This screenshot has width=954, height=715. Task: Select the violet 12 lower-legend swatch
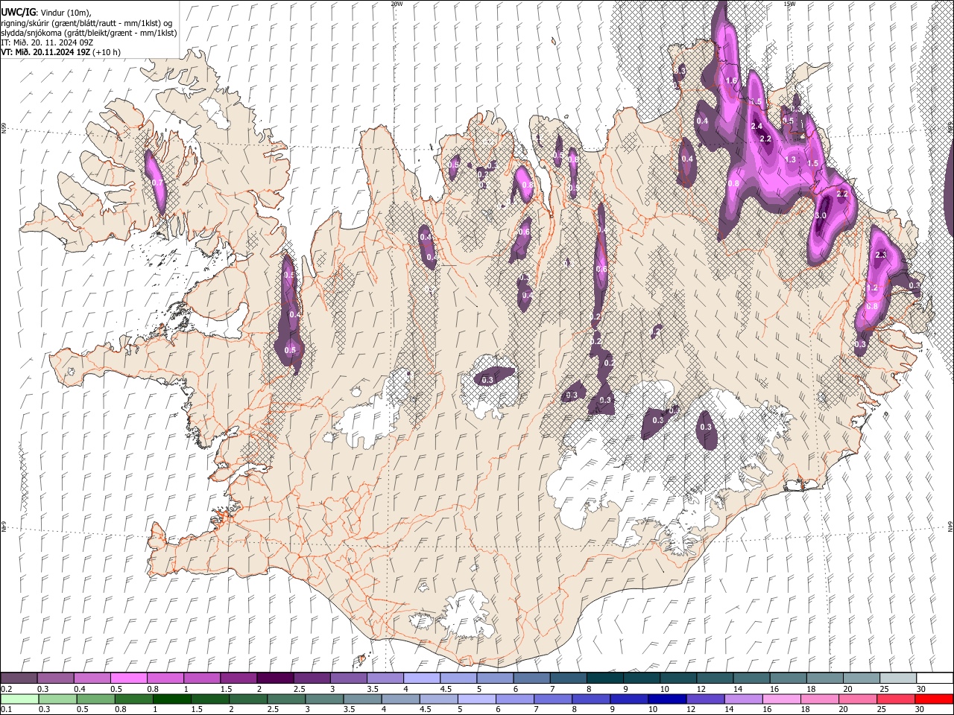click(705, 699)
